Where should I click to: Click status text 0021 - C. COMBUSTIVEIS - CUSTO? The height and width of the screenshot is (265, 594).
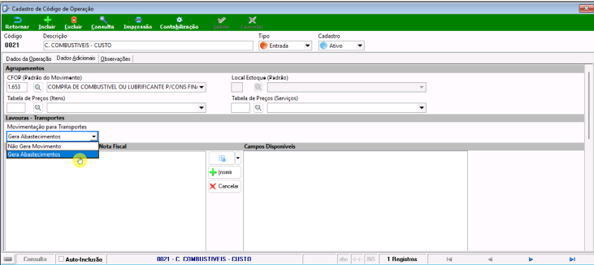click(204, 259)
